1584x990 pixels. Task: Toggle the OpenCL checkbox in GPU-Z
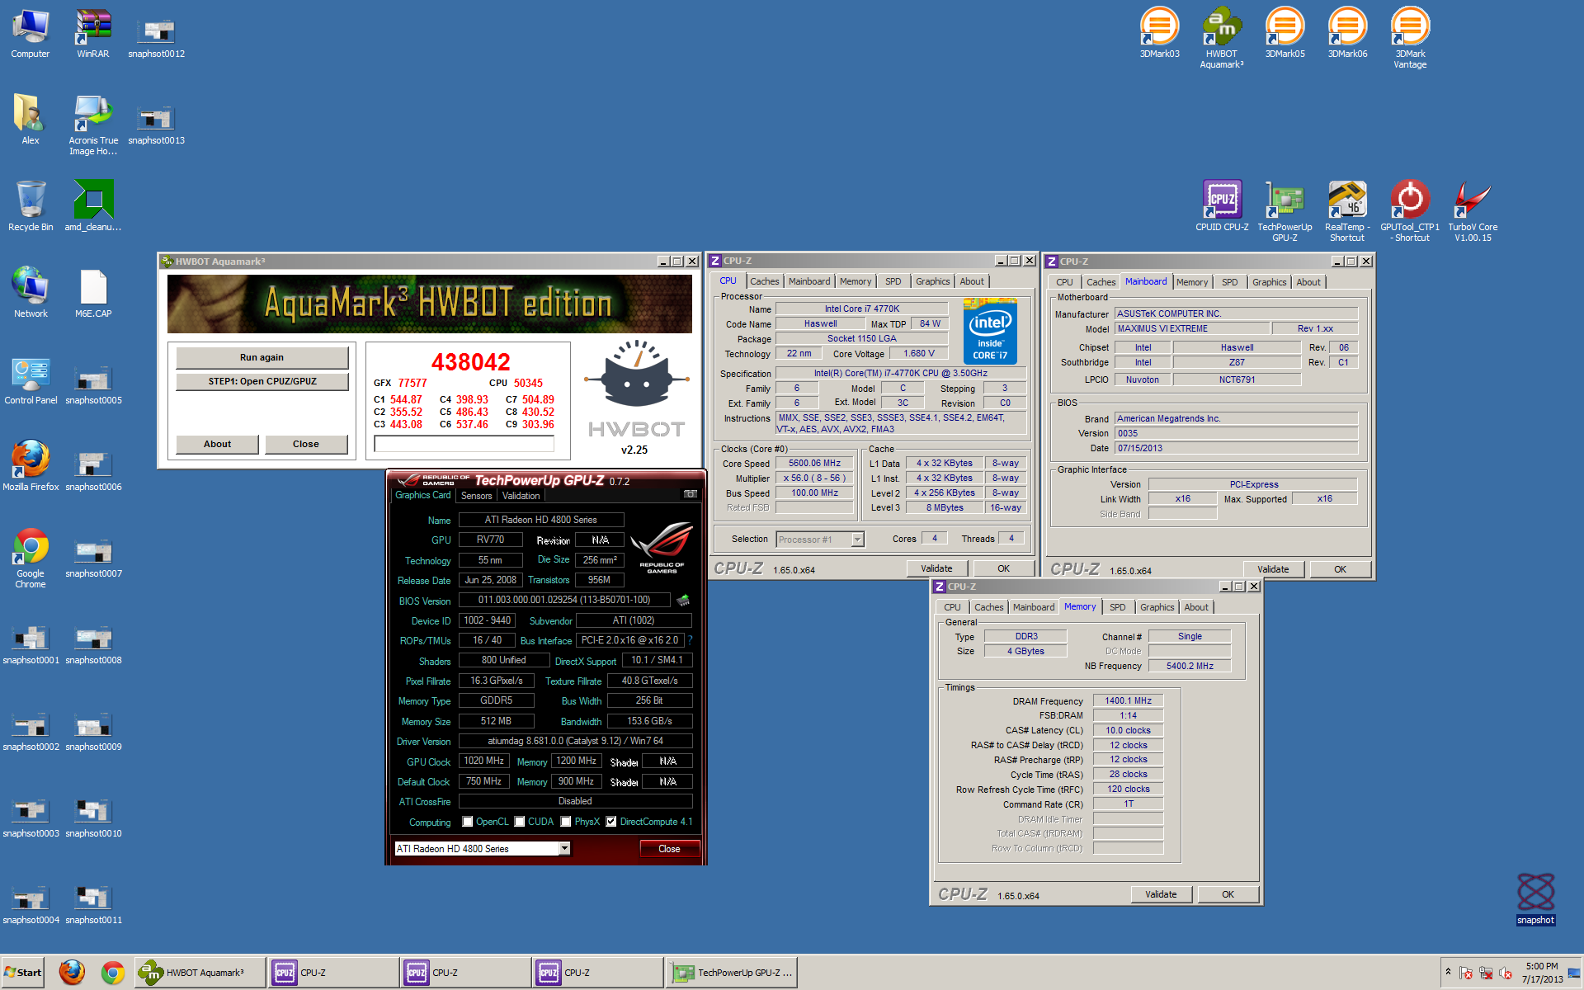(x=468, y=822)
